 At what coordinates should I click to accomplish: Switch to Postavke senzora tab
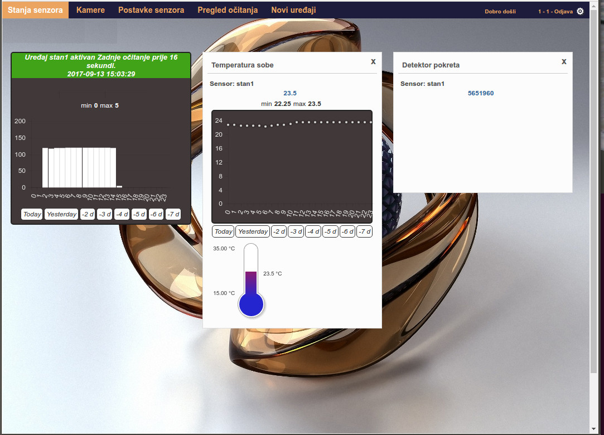pos(151,10)
